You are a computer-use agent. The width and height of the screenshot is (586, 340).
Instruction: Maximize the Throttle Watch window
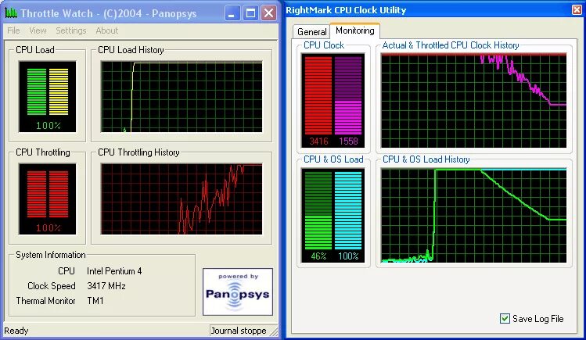click(x=250, y=13)
